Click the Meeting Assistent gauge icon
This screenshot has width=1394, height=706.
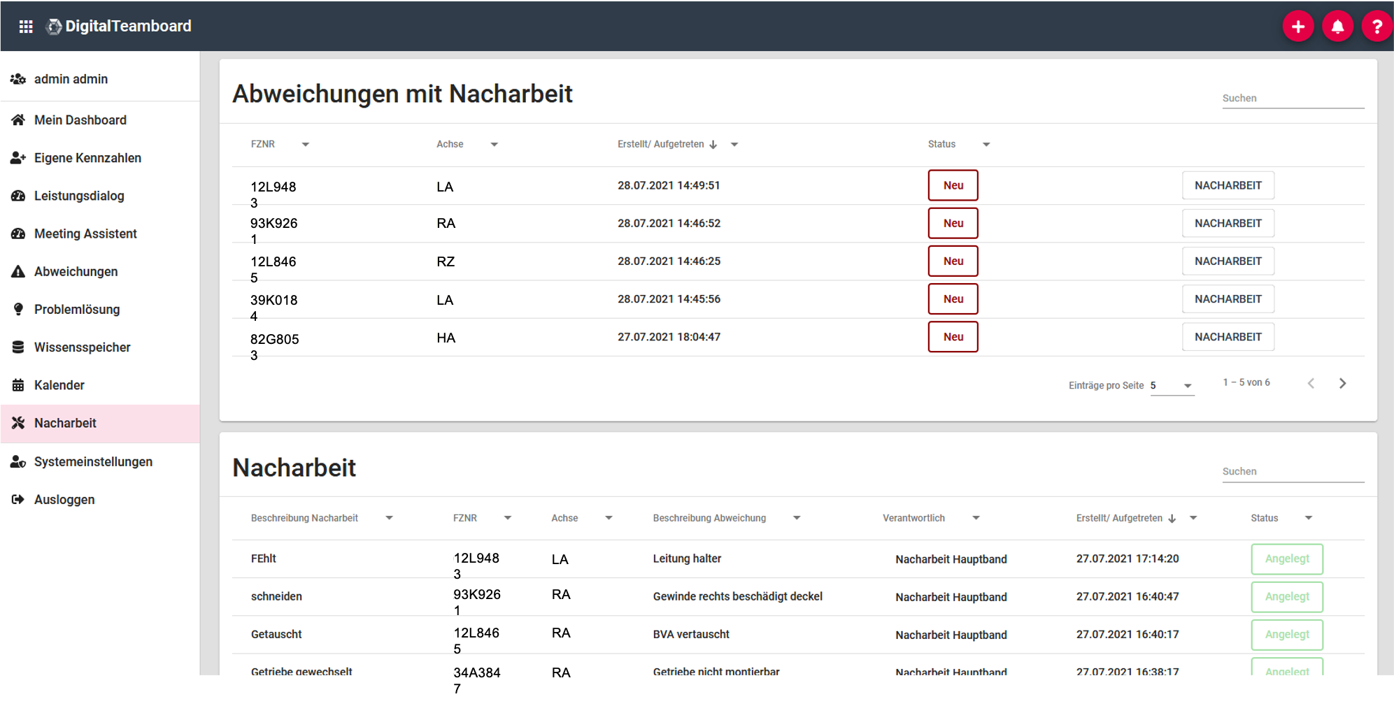pos(18,233)
